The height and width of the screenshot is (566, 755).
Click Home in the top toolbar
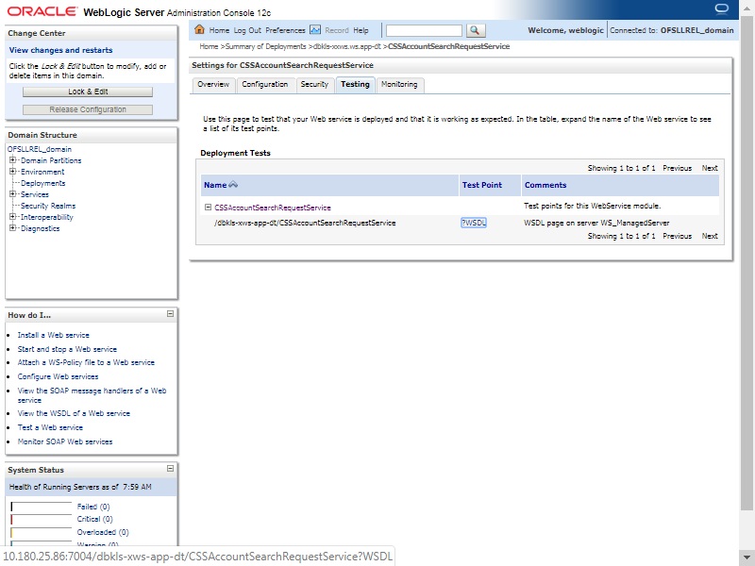[219, 30]
